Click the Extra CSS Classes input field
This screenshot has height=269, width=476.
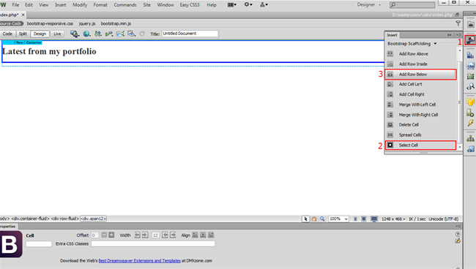[x=153, y=243]
